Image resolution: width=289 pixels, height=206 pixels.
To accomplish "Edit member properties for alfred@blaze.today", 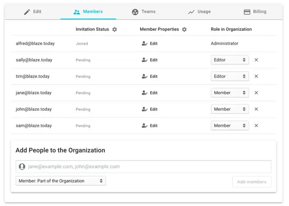I will [150, 44].
